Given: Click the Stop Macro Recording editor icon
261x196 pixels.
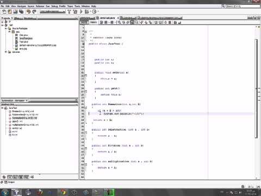Looking at the screenshot, I should 170,22.
